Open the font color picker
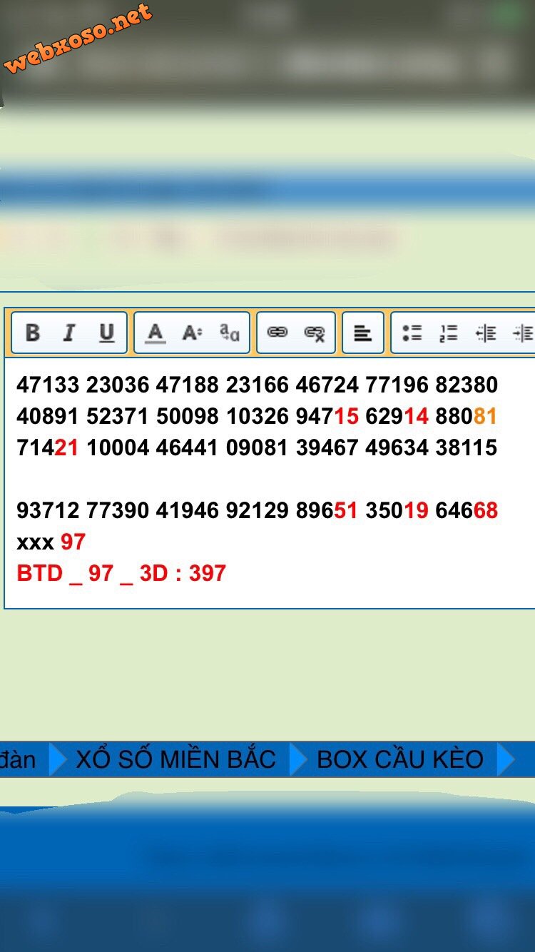This screenshot has height=952, width=535. pyautogui.click(x=155, y=333)
